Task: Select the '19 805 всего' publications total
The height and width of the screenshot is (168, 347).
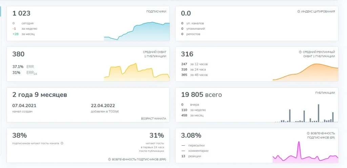Action: click(x=201, y=95)
